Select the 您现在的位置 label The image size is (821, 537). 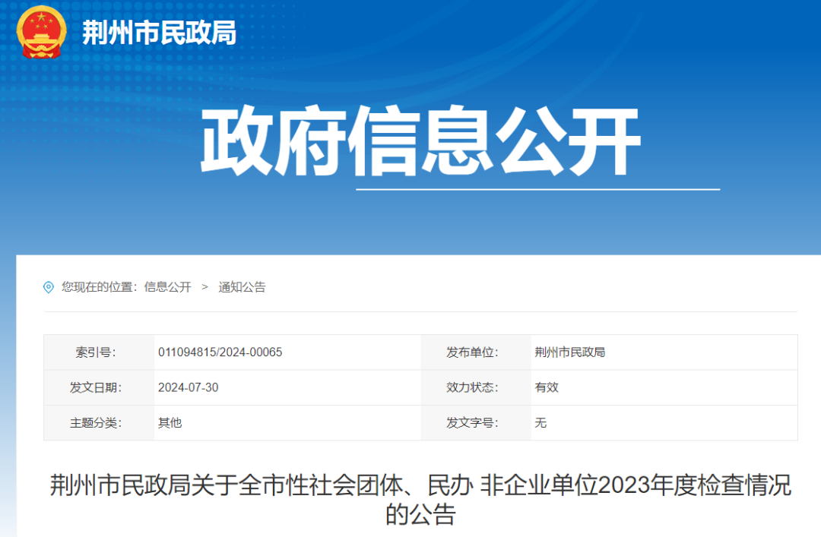(x=100, y=287)
